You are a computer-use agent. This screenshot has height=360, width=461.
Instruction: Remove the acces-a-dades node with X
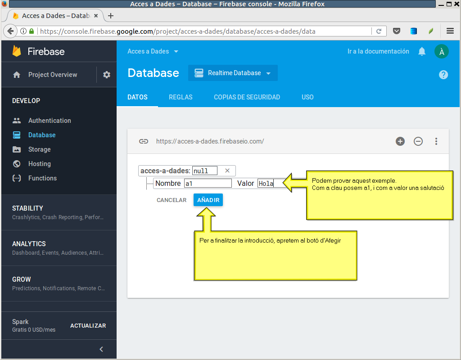tap(227, 171)
